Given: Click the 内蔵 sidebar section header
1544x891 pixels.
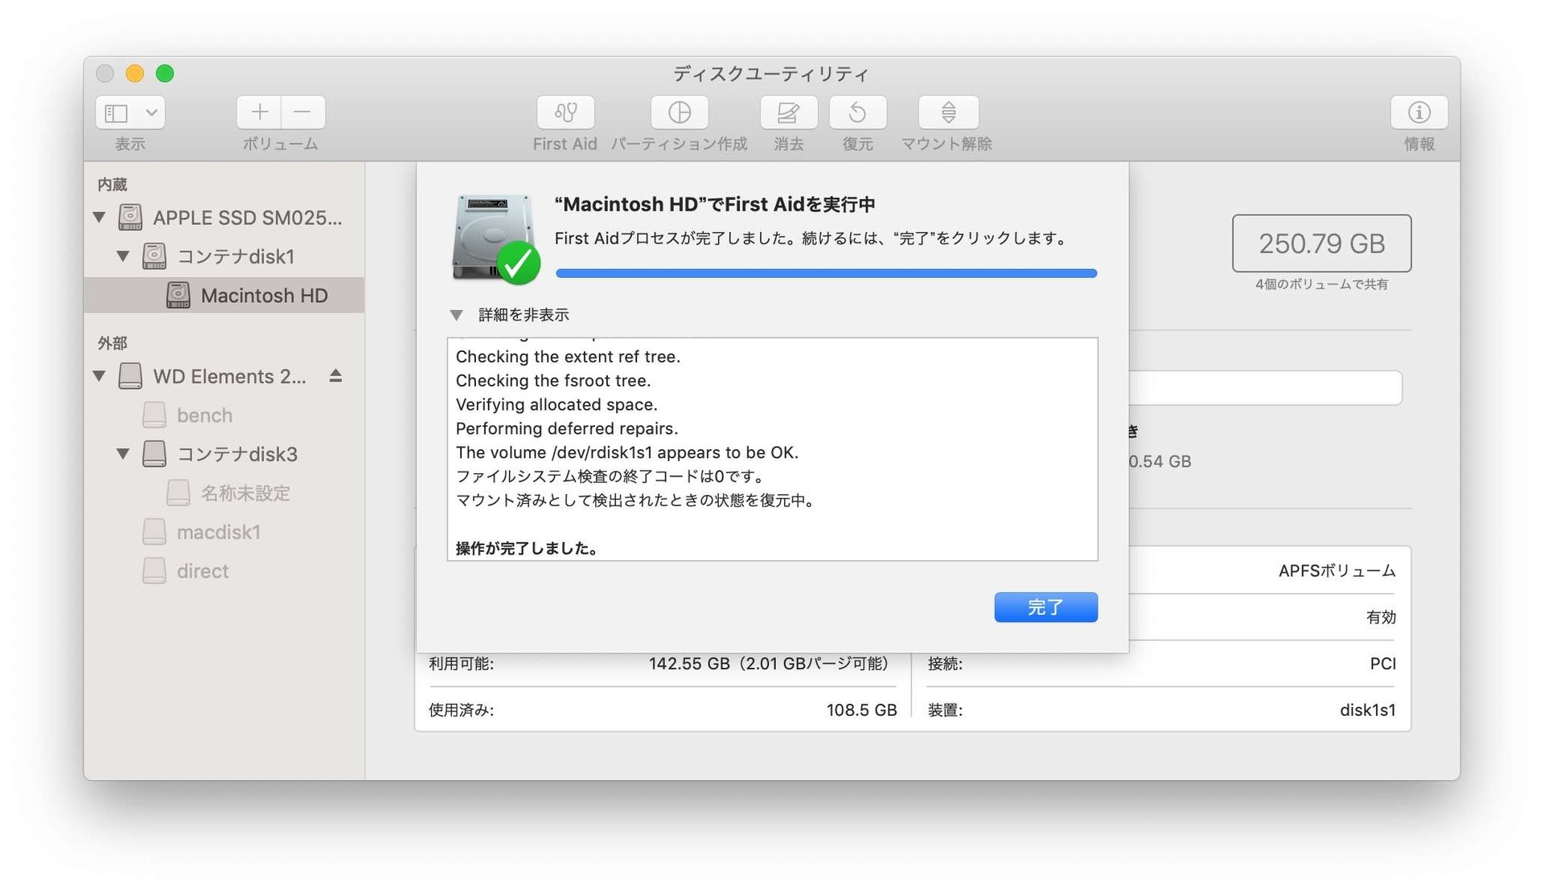Looking at the screenshot, I should (x=113, y=185).
